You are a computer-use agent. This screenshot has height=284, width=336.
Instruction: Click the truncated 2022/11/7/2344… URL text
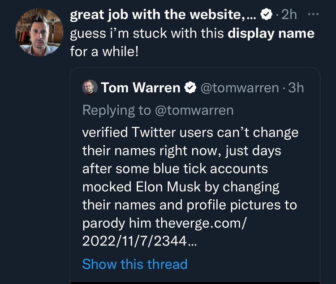pyautogui.click(x=139, y=241)
